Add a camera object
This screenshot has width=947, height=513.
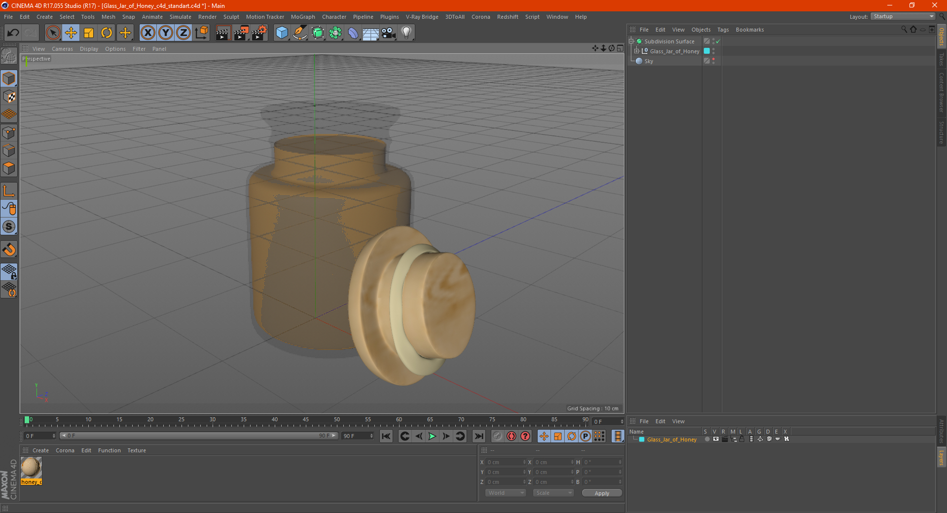(x=389, y=33)
